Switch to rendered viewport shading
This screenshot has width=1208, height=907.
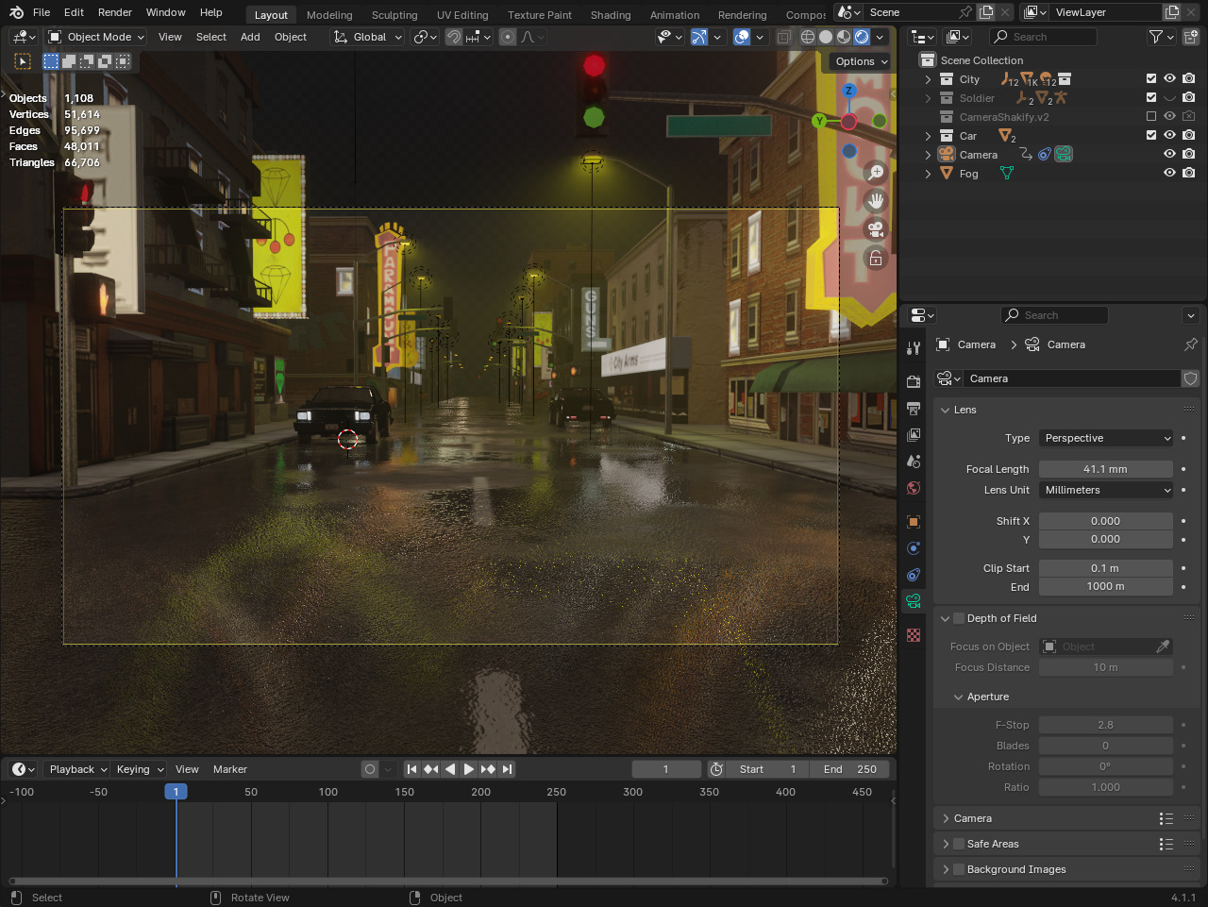click(862, 37)
